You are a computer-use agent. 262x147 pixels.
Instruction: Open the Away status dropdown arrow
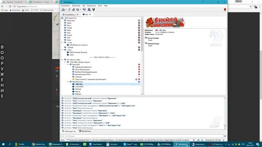point(80,9)
